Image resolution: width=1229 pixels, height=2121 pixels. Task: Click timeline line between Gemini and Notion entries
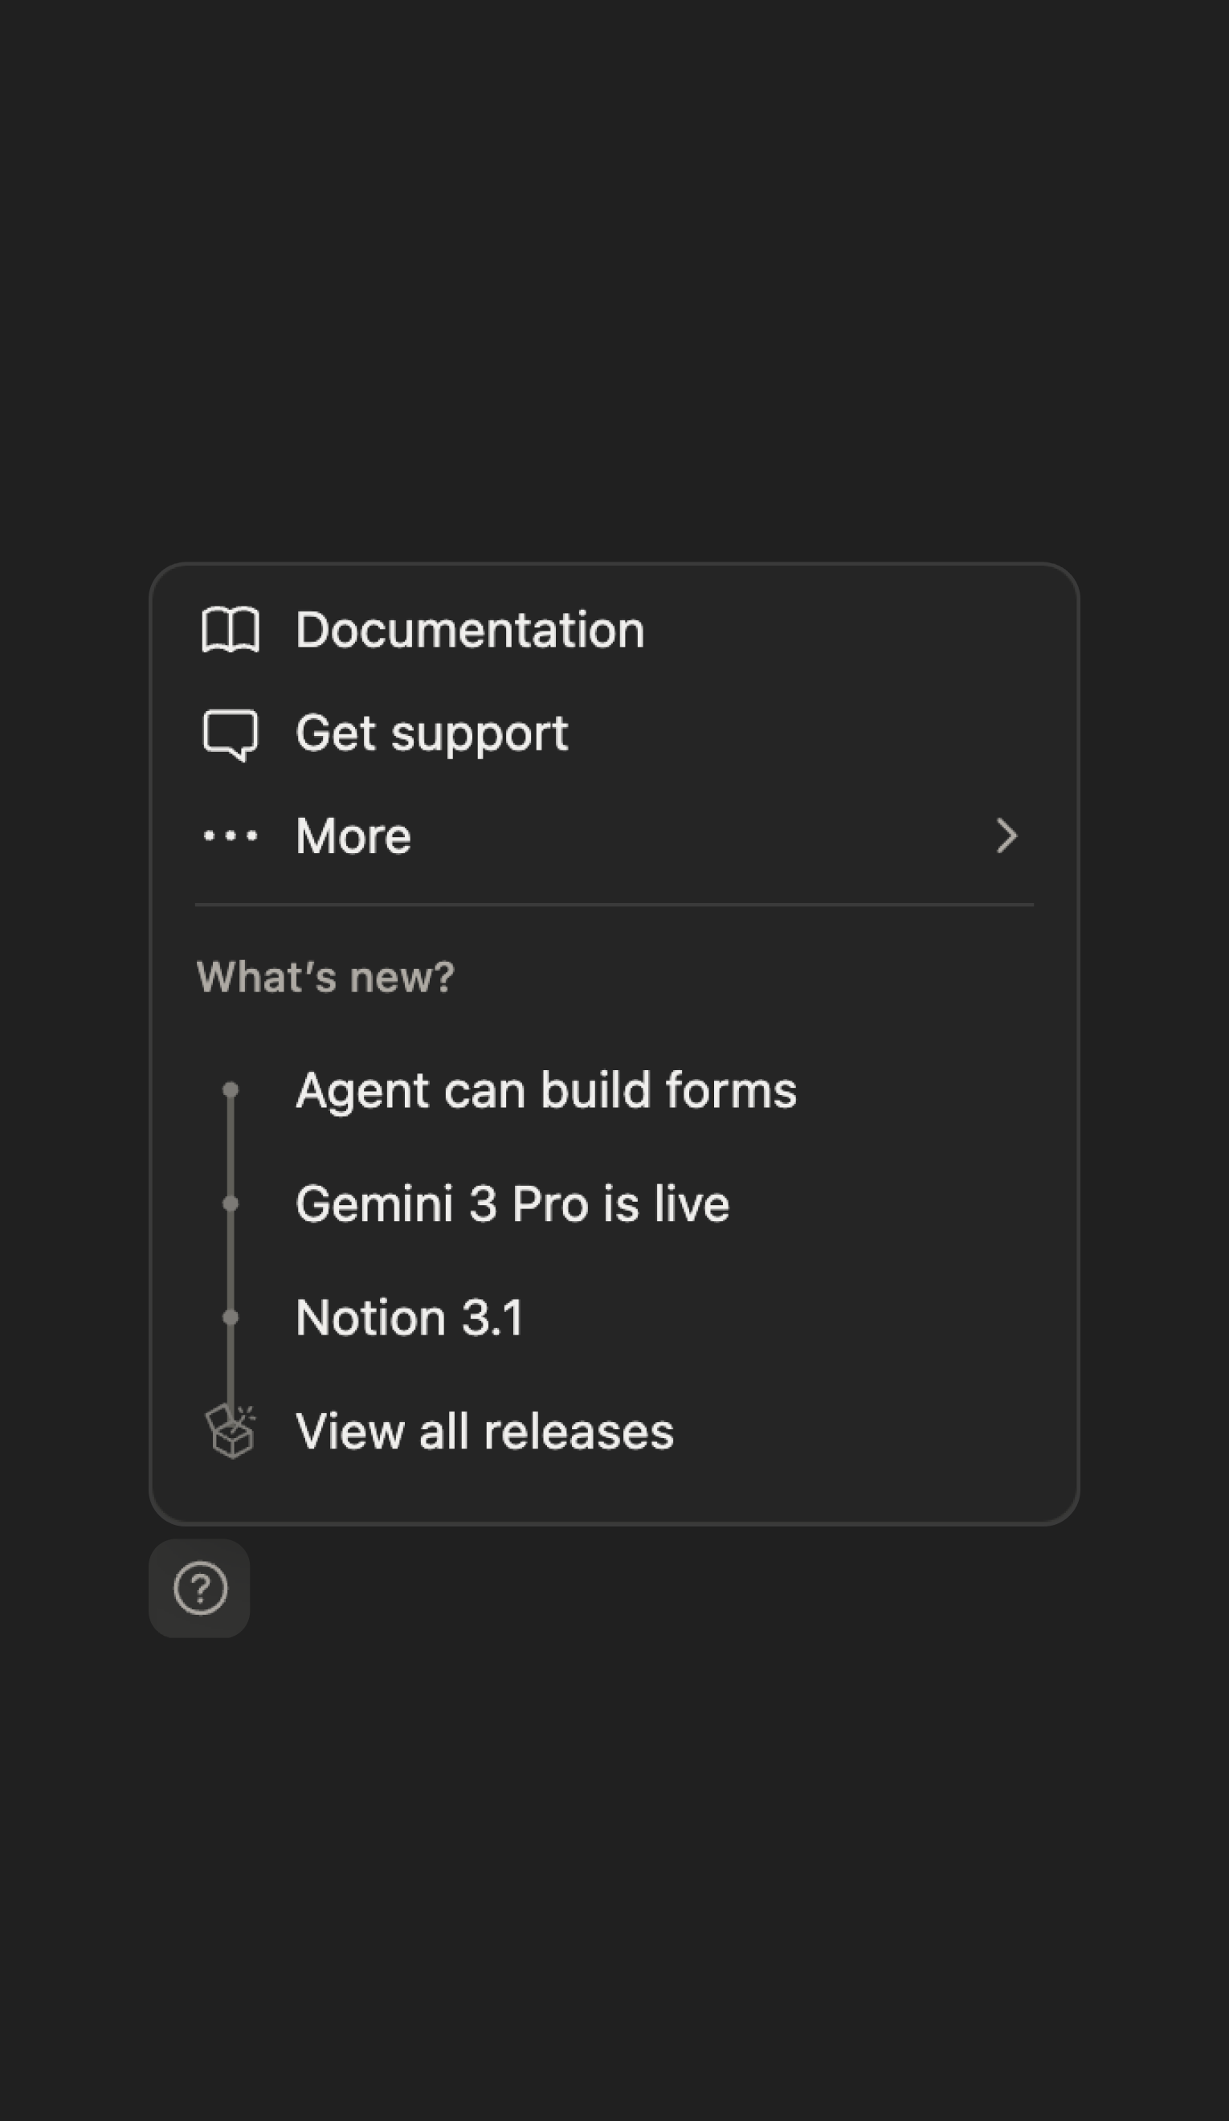[x=230, y=1260]
